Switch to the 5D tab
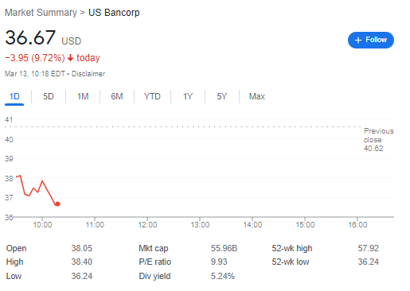410x291 pixels. [49, 96]
